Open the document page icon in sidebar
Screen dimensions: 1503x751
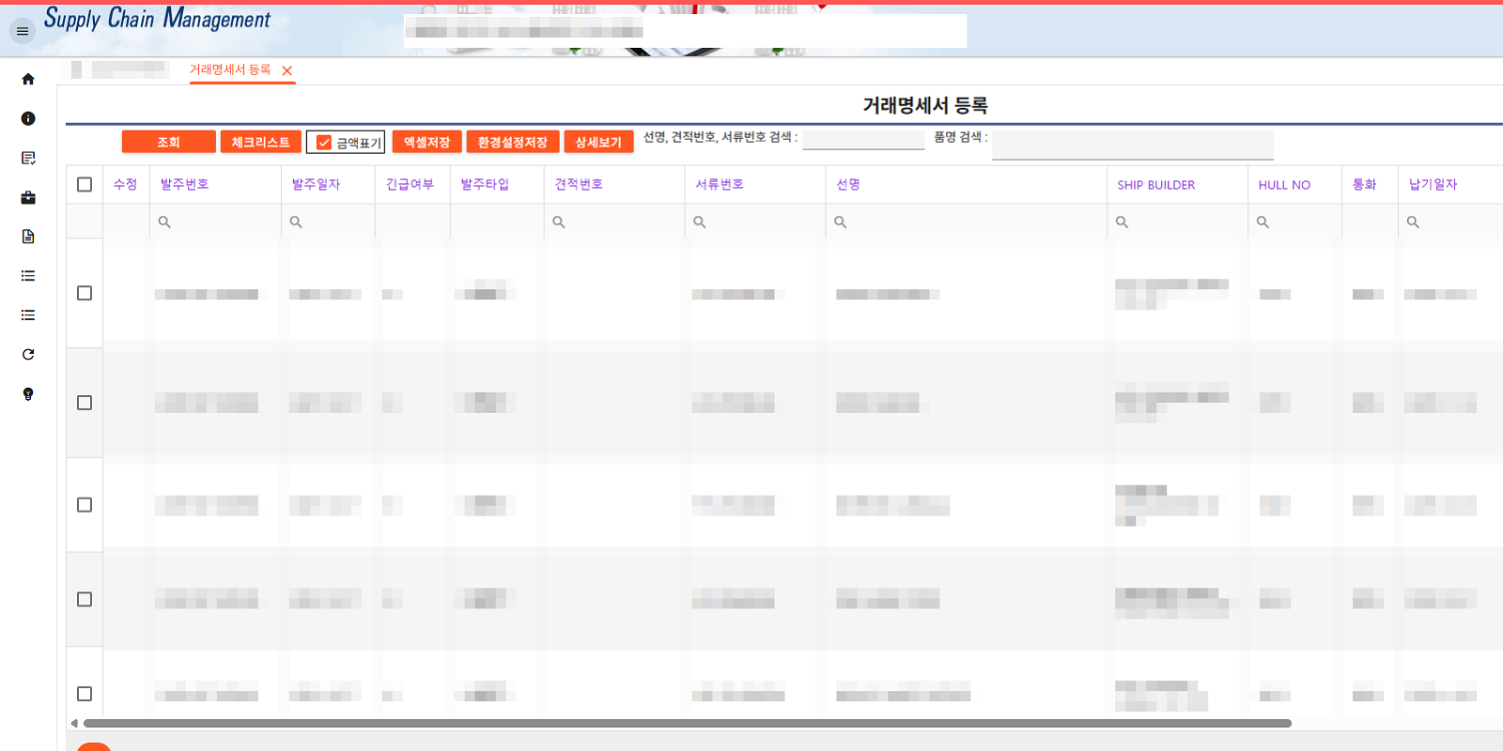(28, 237)
